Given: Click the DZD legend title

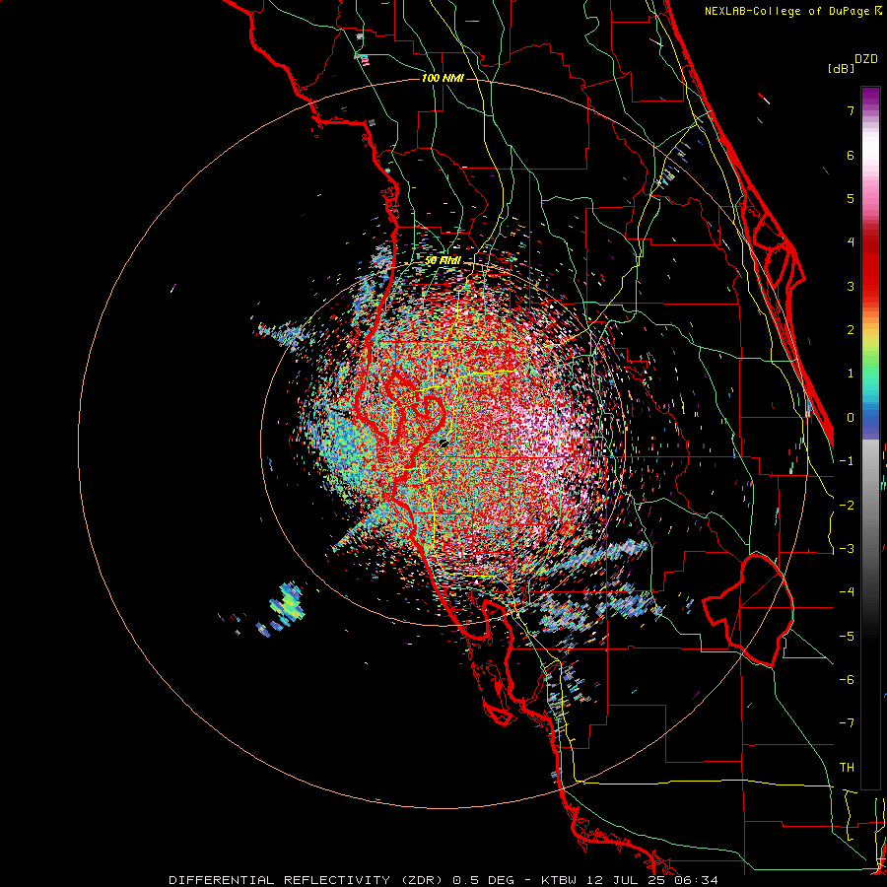Looking at the screenshot, I should click(x=866, y=59).
